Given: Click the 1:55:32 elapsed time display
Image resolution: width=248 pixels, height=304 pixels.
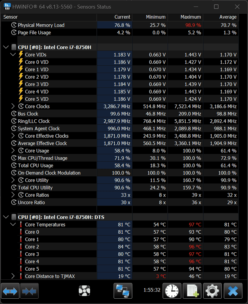Looking at the screenshot, I should click(152, 290).
